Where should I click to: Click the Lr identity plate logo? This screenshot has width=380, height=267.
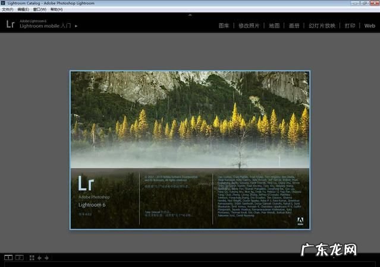click(10, 24)
